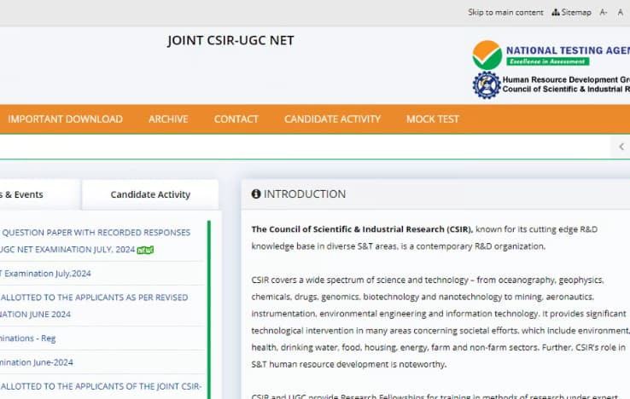The width and height of the screenshot is (630, 399).
Task: Click the green news list scrollbar
Action: [209, 309]
